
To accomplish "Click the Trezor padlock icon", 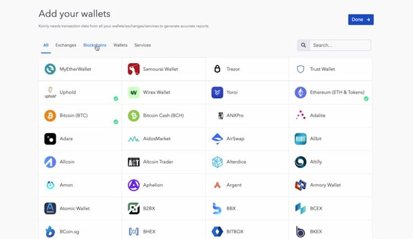I will pyautogui.click(x=217, y=69).
